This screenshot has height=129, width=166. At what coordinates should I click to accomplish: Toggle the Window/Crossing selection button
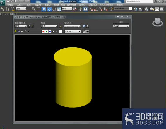(x=44, y=9)
